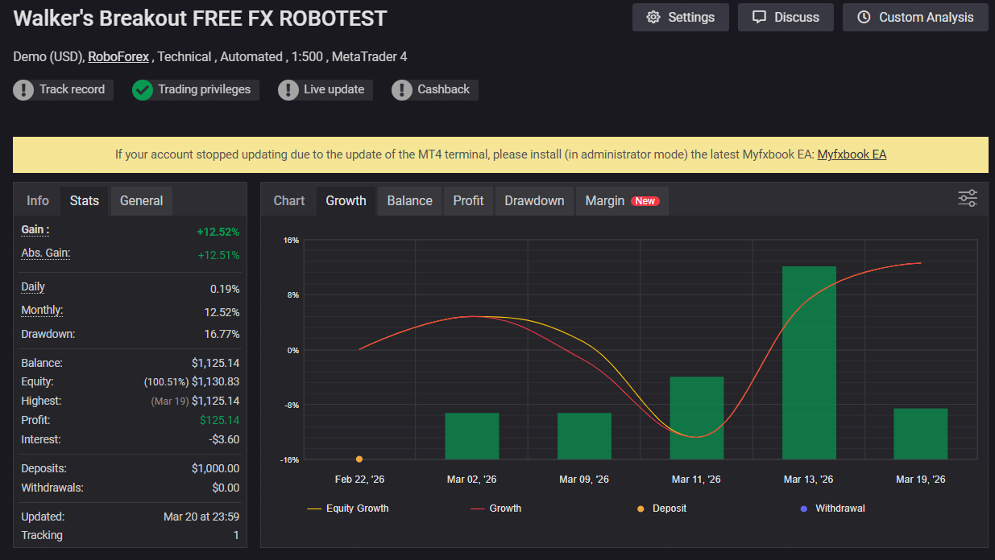
Task: Click the Cashback exclamation icon
Action: tap(402, 90)
